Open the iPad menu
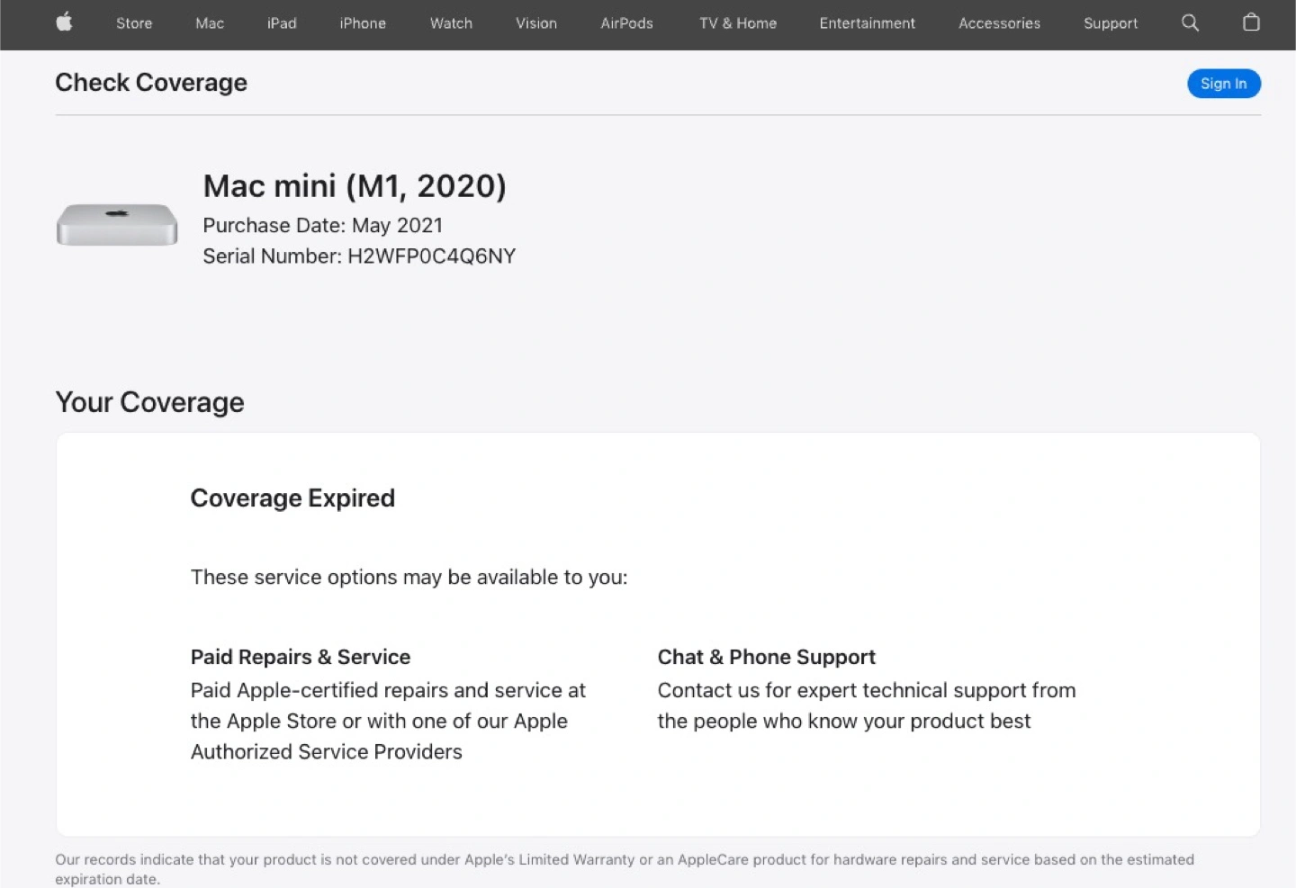Screen dimensions: 1296x888 282,23
